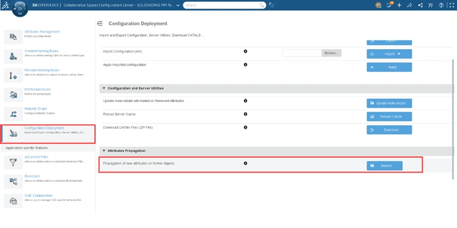Viewport: 457px width, 228px height.
Task: Click the Advanced Filter funnel icon
Action: [13, 162]
